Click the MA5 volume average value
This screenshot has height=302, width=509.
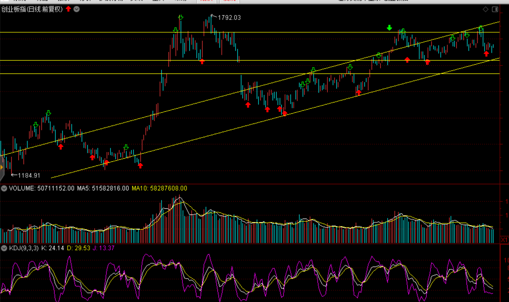click(103, 188)
